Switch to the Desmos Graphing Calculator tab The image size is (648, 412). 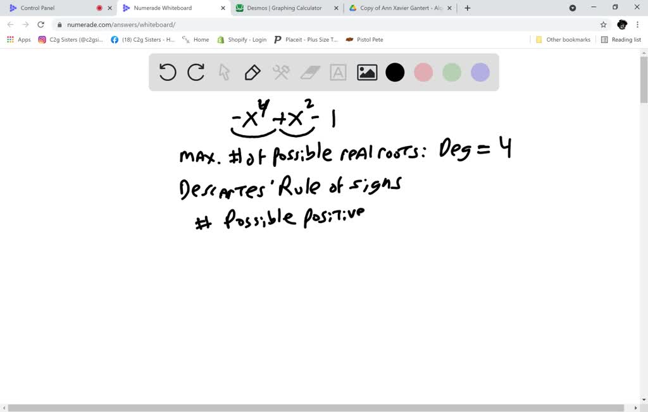tap(283, 8)
